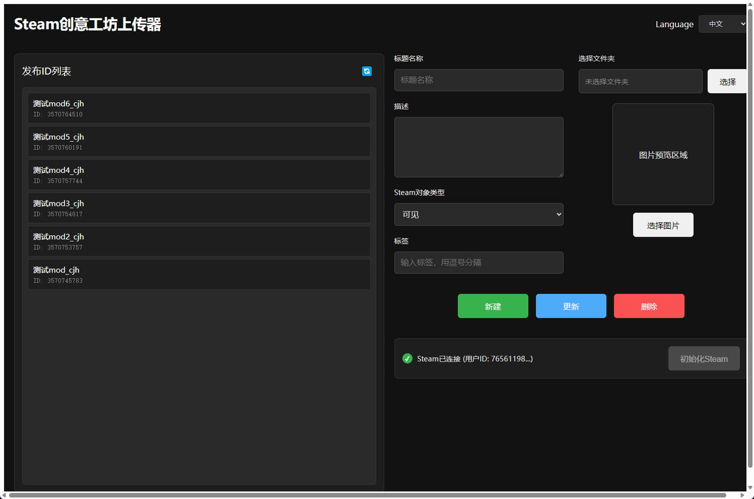Click the Steam创意工坊上传器 title

pos(88,24)
